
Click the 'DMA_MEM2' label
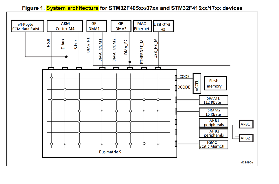point(114,50)
